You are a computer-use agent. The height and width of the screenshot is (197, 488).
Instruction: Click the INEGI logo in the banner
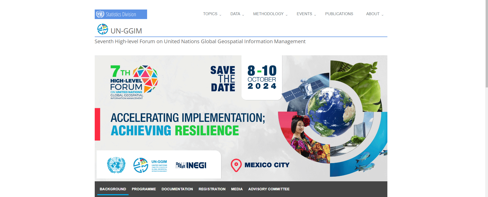pyautogui.click(x=191, y=165)
